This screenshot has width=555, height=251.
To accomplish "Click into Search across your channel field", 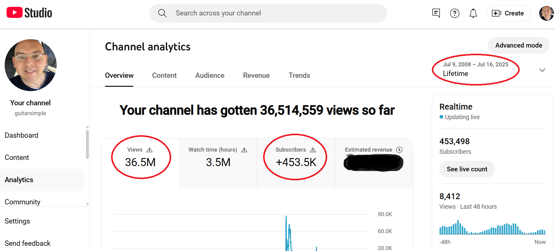I will tap(268, 13).
